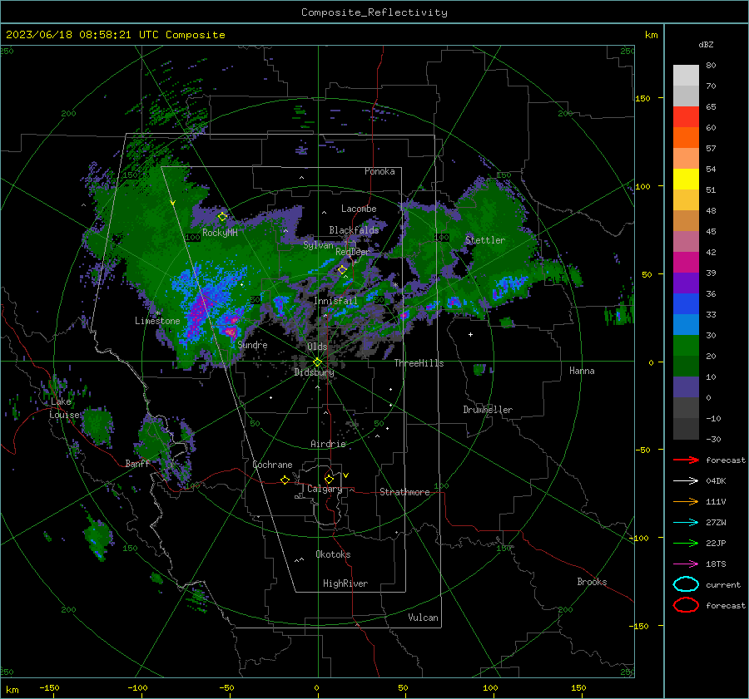Click the yellow diamond marker near RedDeer
Screen dimensions: 749x699
[342, 270]
